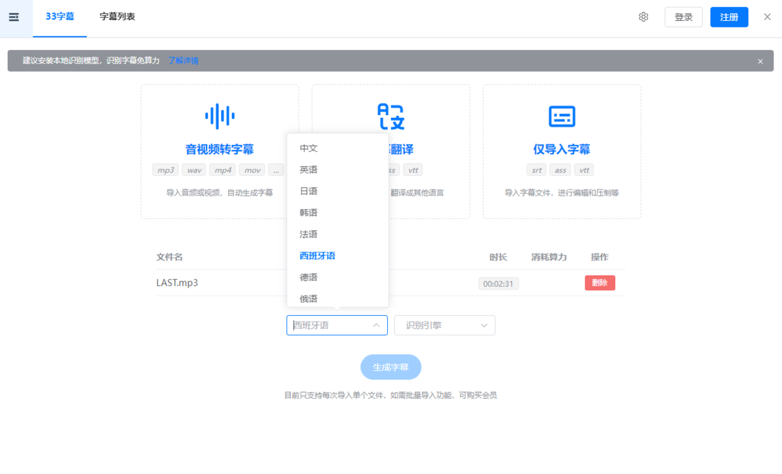Dismiss the gray notification banner
This screenshot has width=782, height=474.
pyautogui.click(x=760, y=61)
